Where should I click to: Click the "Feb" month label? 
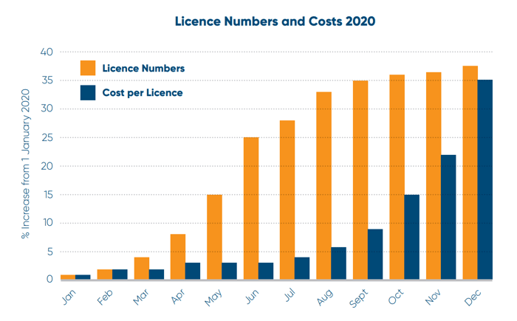coord(105,297)
